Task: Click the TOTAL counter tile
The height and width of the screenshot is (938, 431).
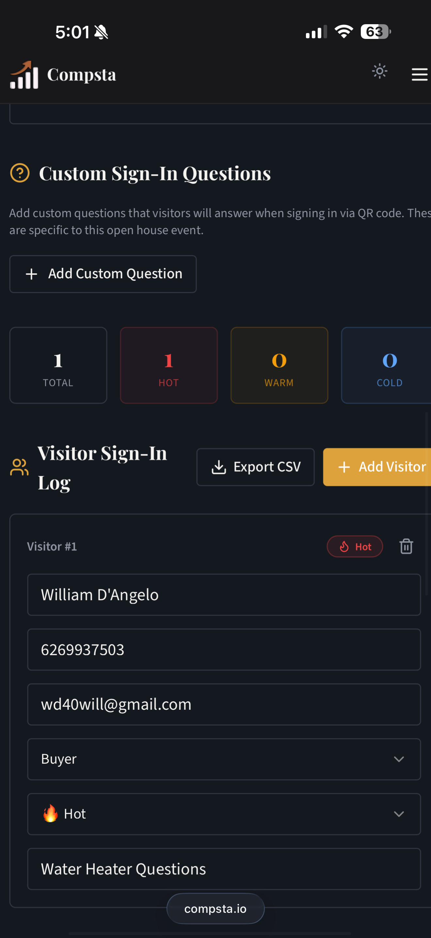Action: point(58,365)
